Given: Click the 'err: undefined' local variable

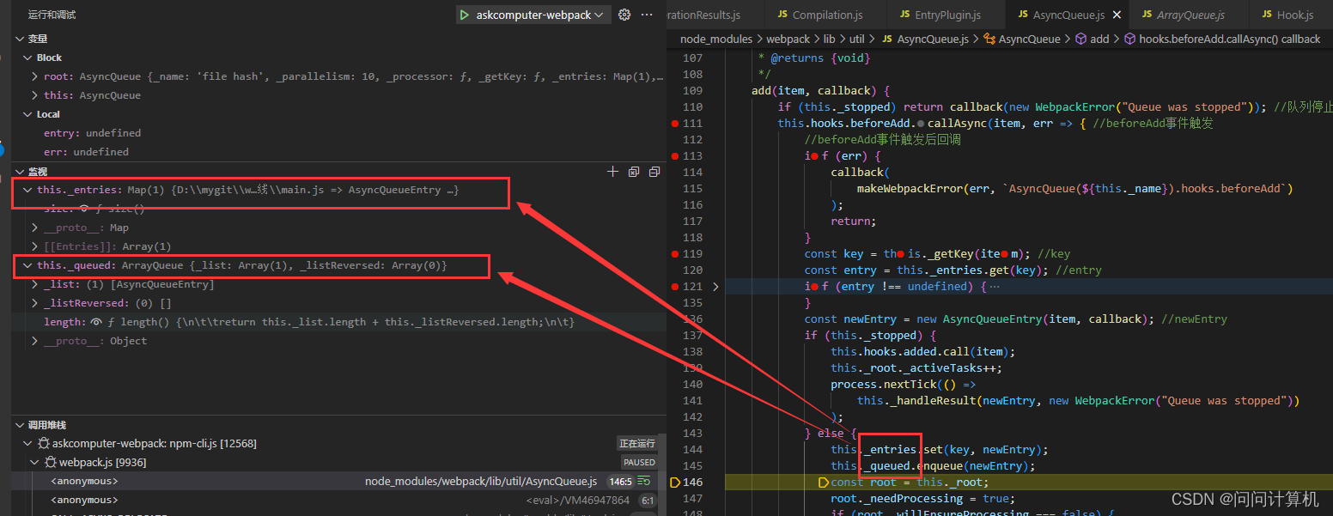Looking at the screenshot, I should pyautogui.click(x=86, y=152).
